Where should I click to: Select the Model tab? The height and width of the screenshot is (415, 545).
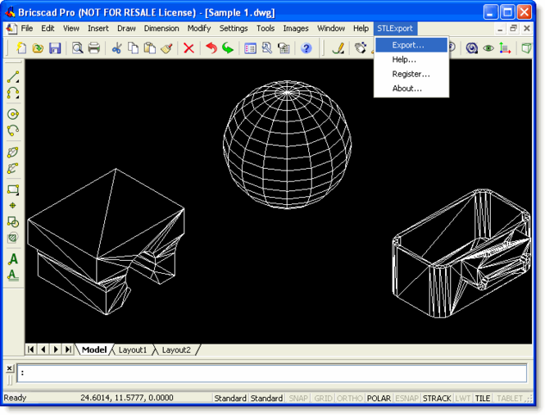coord(94,350)
